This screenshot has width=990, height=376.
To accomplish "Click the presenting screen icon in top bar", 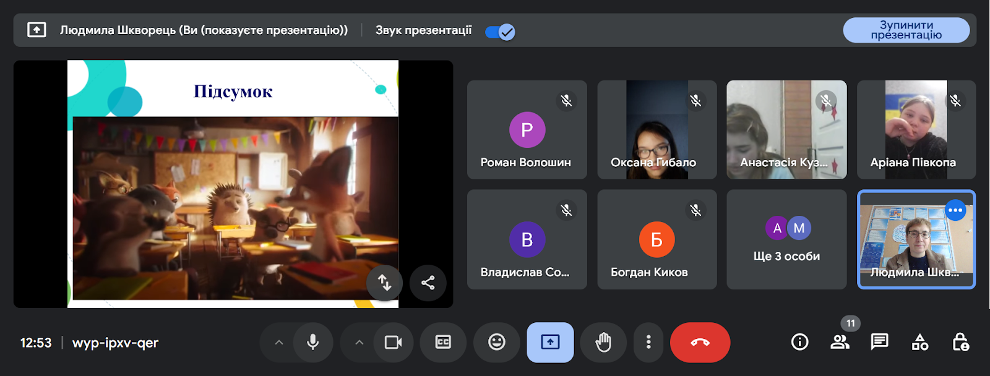I will [x=37, y=30].
